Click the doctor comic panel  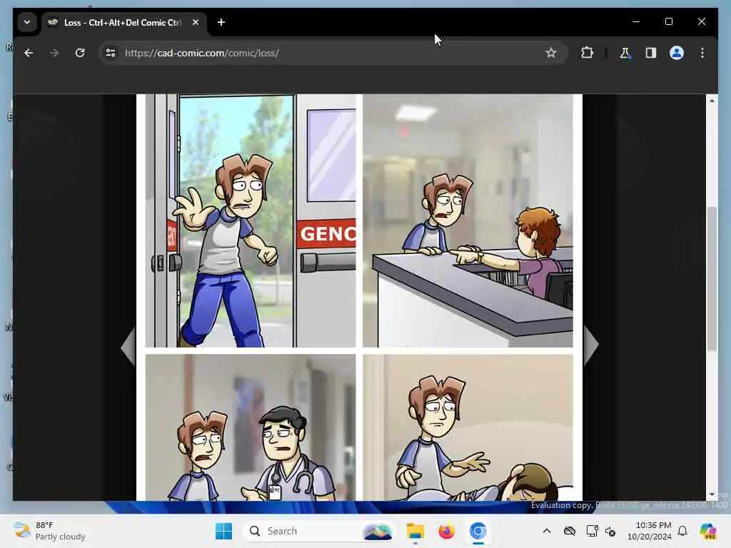click(251, 427)
